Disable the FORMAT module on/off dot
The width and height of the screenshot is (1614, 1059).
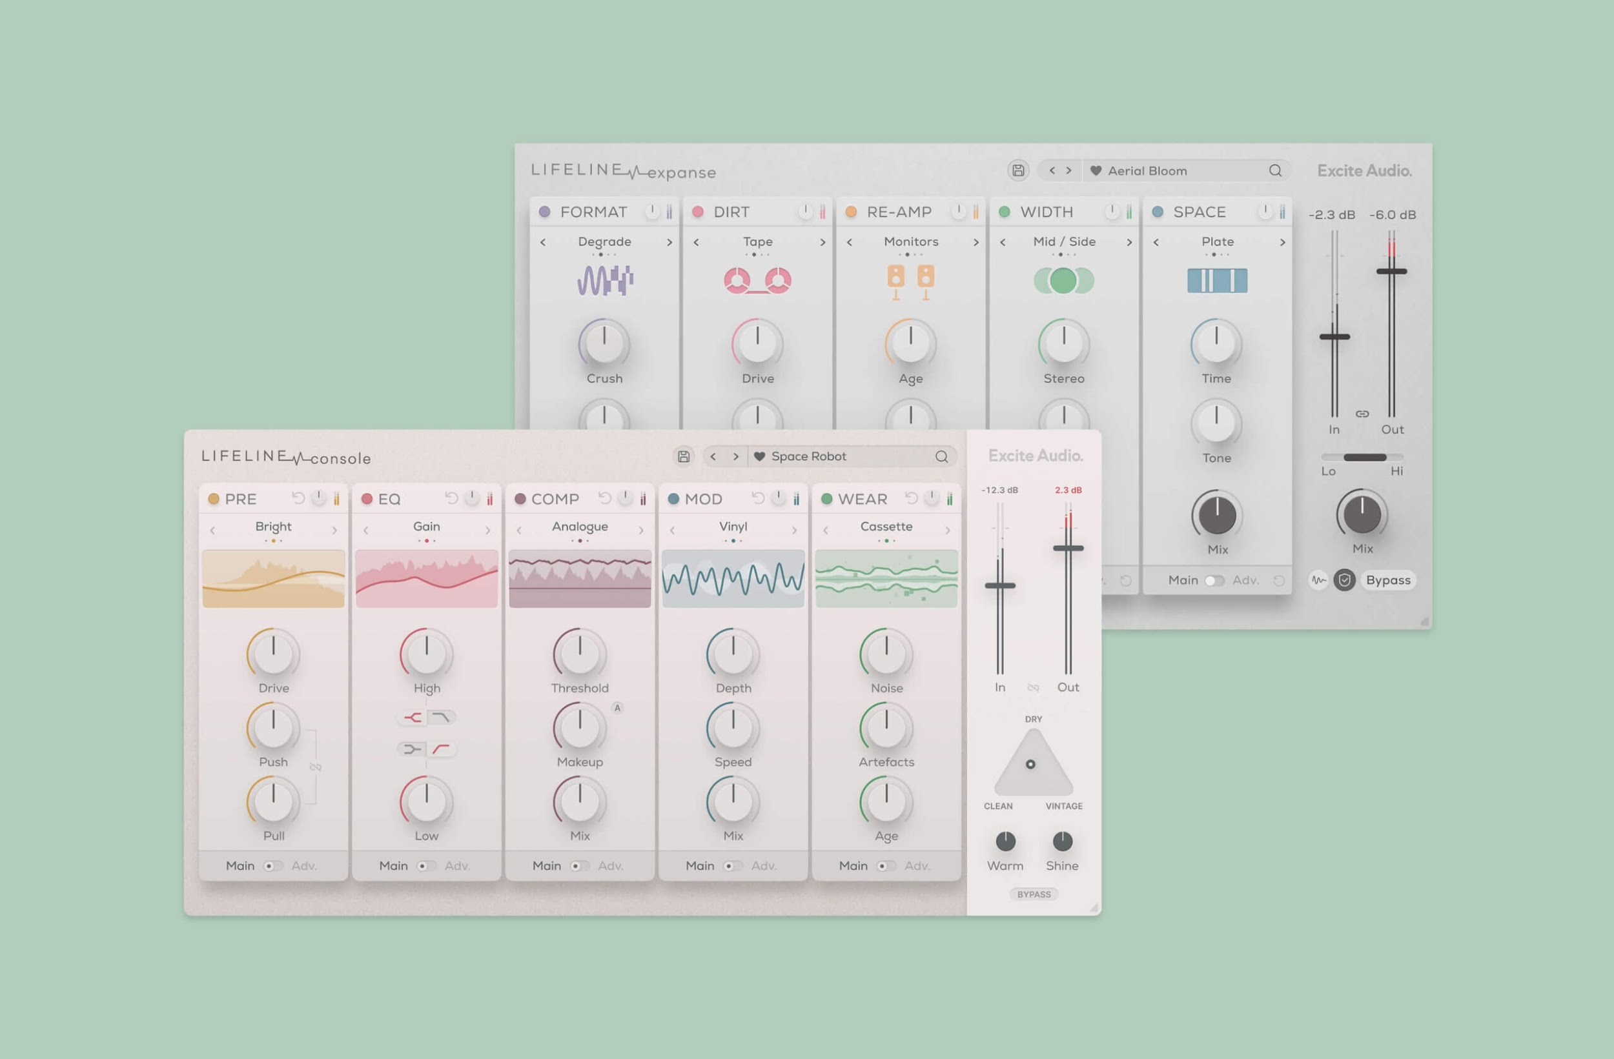tap(544, 212)
